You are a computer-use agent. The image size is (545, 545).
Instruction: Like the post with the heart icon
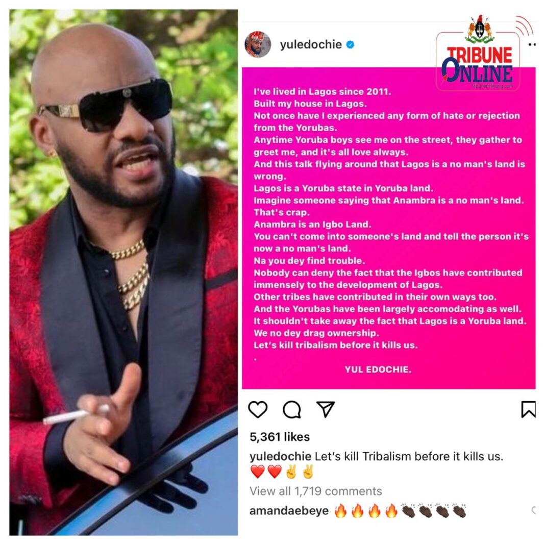pyautogui.click(x=258, y=409)
